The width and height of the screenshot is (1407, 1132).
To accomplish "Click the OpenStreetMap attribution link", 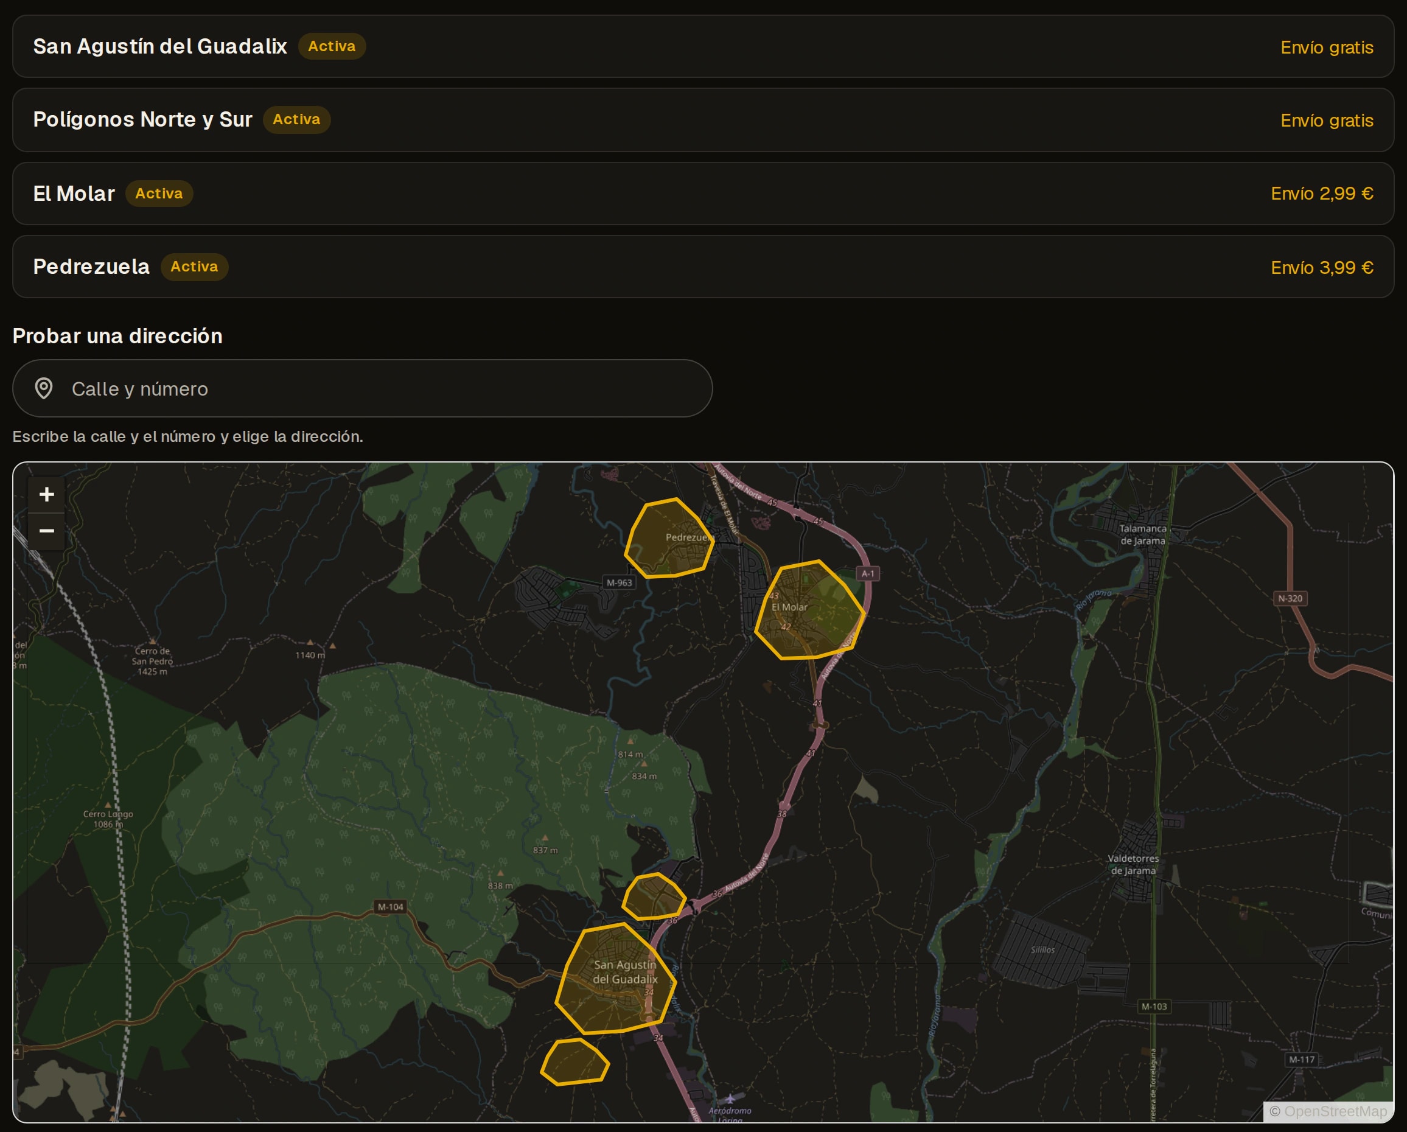I will coord(1335,1111).
